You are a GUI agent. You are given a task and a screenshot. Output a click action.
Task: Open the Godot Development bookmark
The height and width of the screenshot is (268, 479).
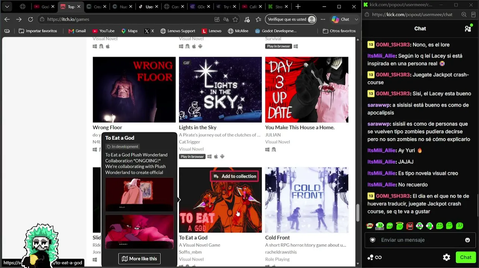point(275,31)
